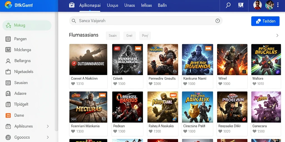This screenshot has width=285, height=142.
Task: Open the presentation board icon in top bar
Action: click(241, 5)
